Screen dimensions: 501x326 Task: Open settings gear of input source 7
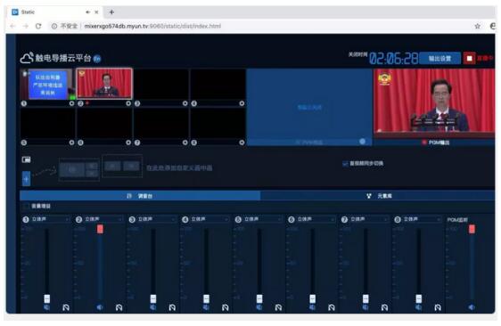point(185,143)
